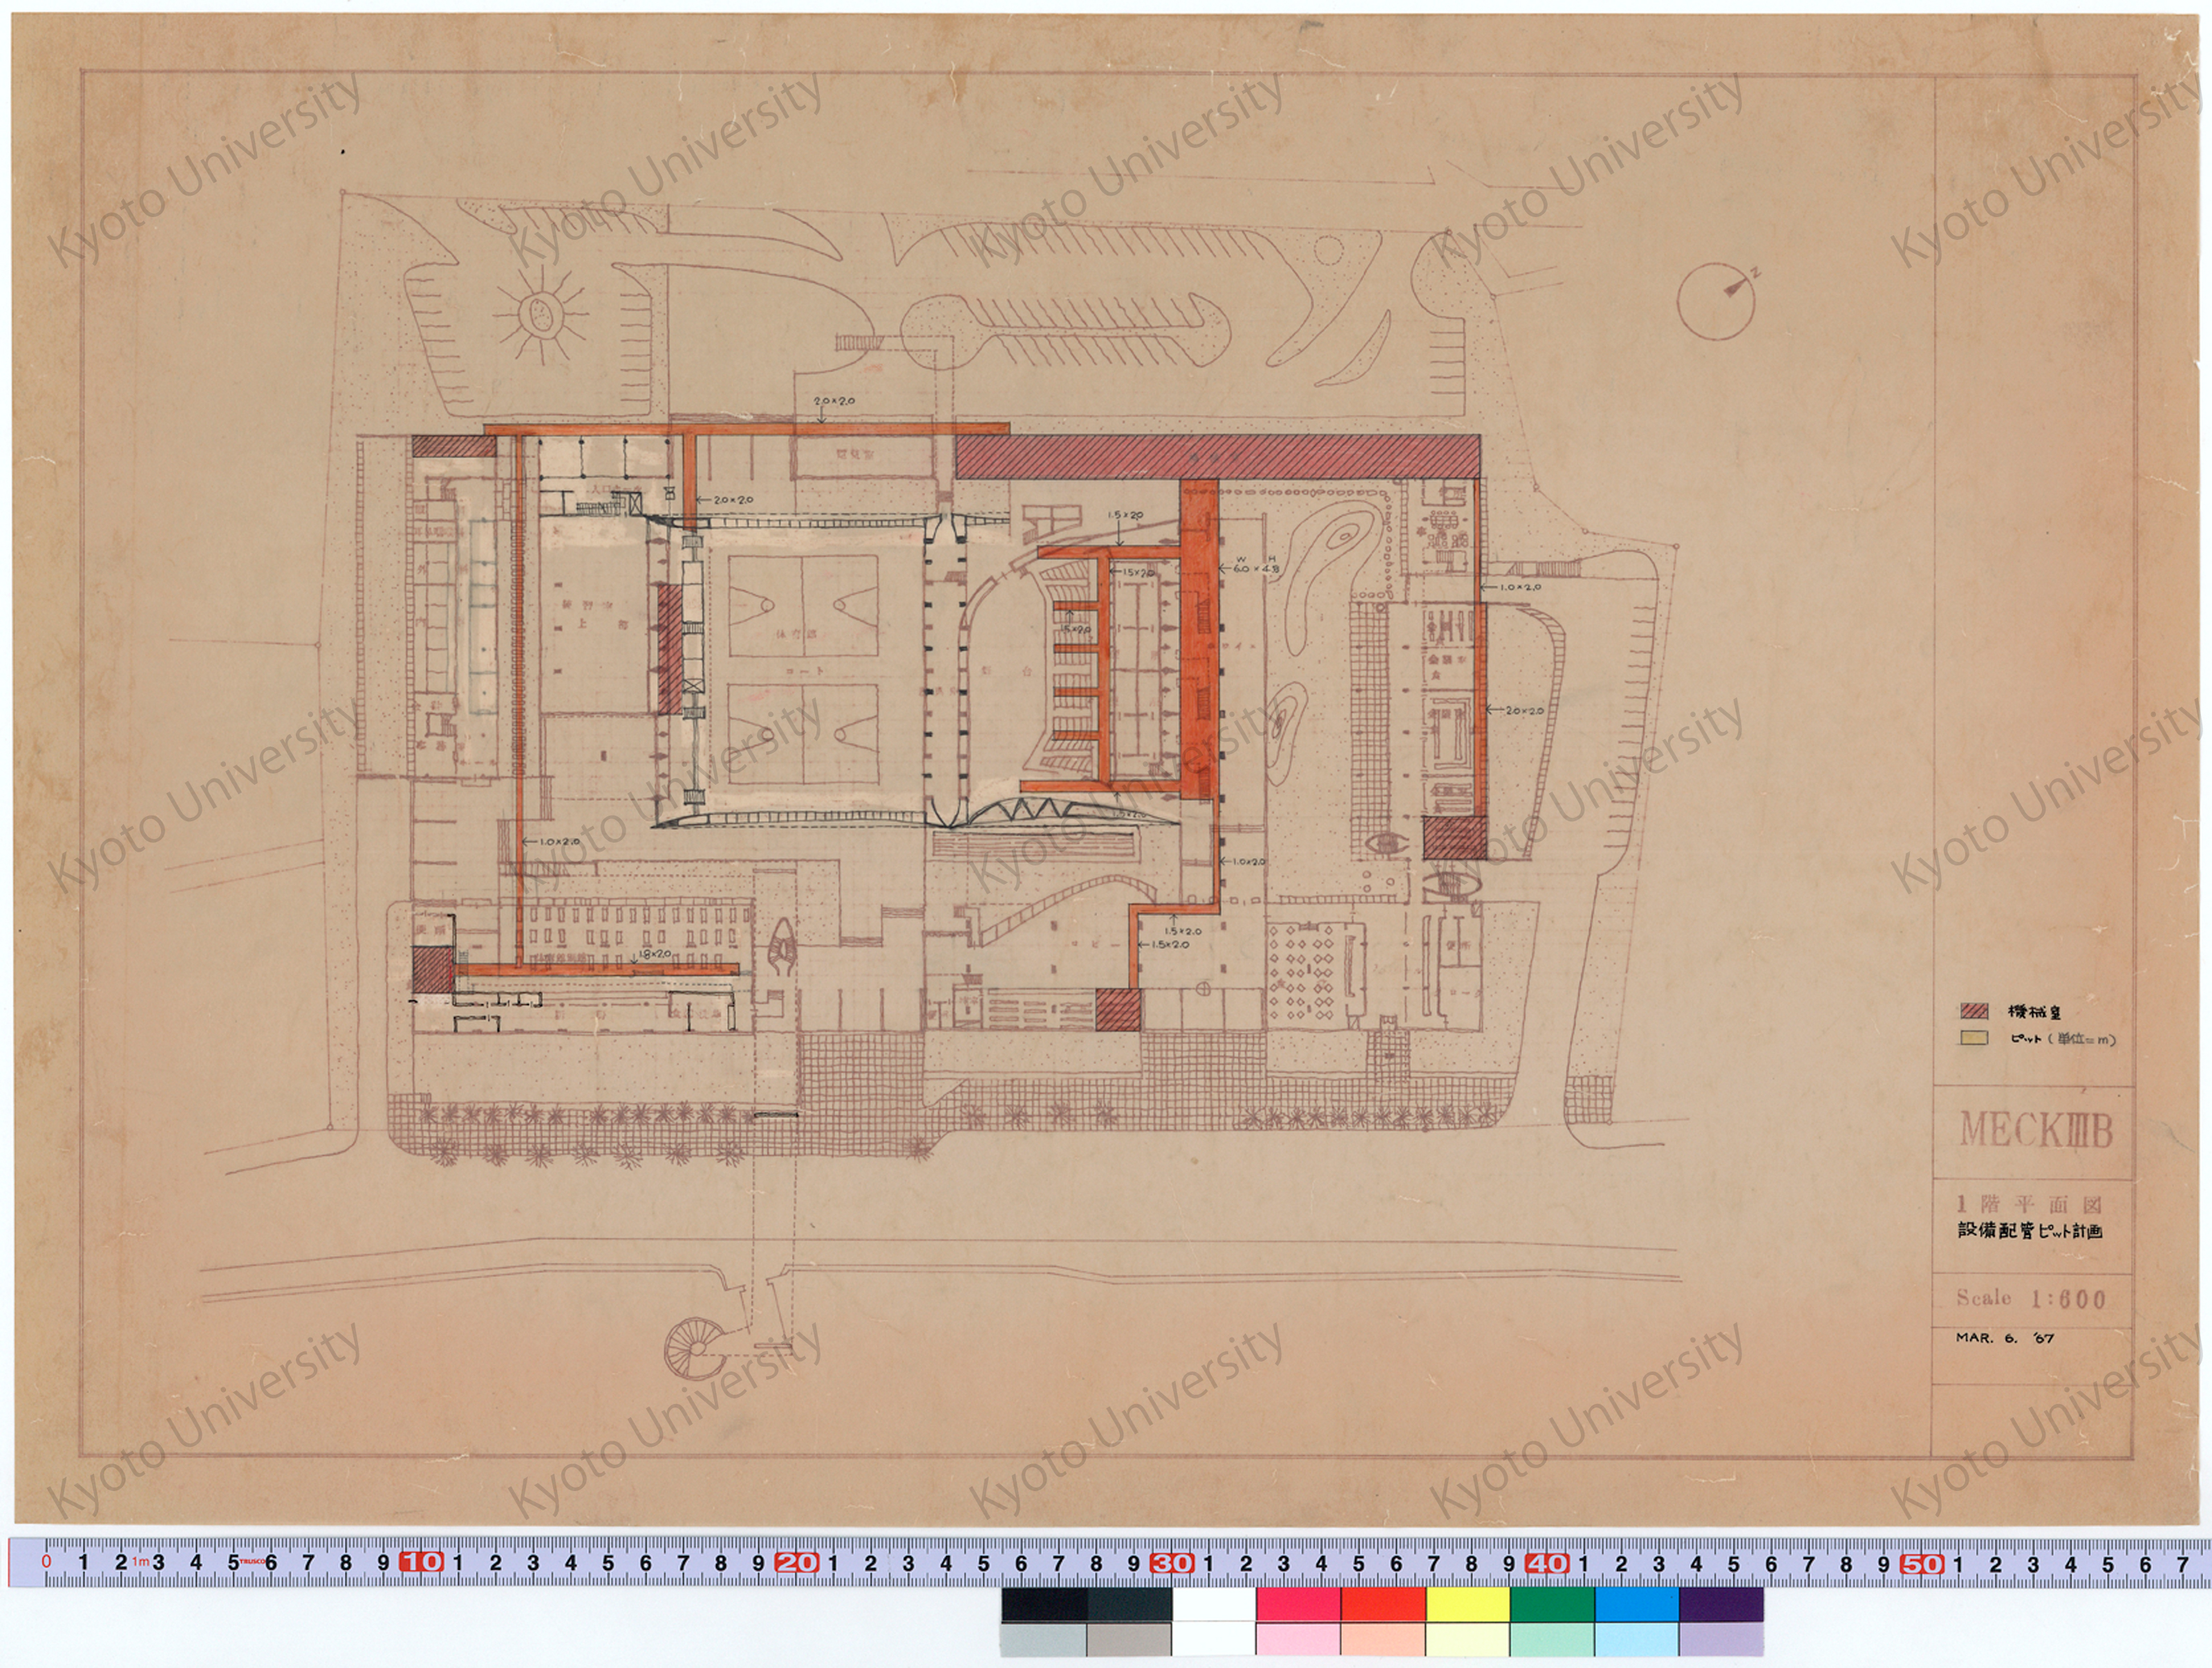2212x1668 pixels.
Task: Click the blue color chart patch
Action: click(1637, 1604)
